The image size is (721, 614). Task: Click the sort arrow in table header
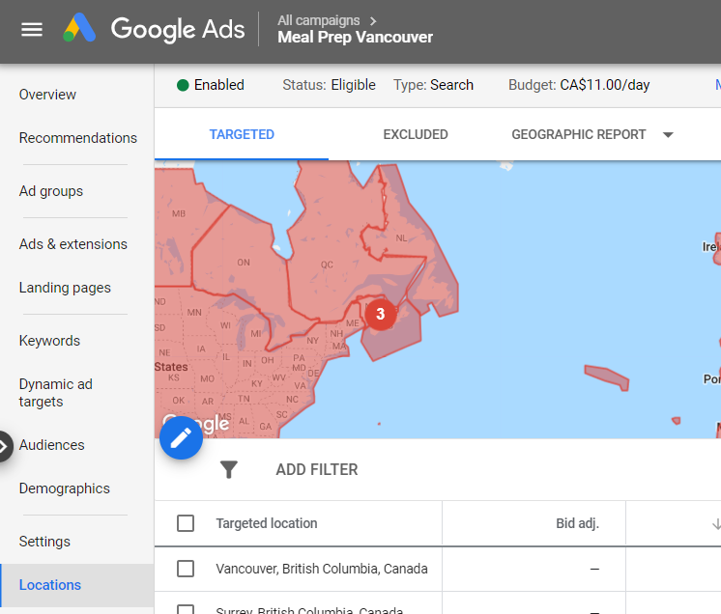click(x=715, y=523)
